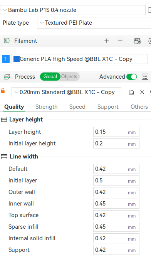Click the Layer height section icon
Image resolution: width=151 pixels, height=258 pixels.
coord(4,120)
